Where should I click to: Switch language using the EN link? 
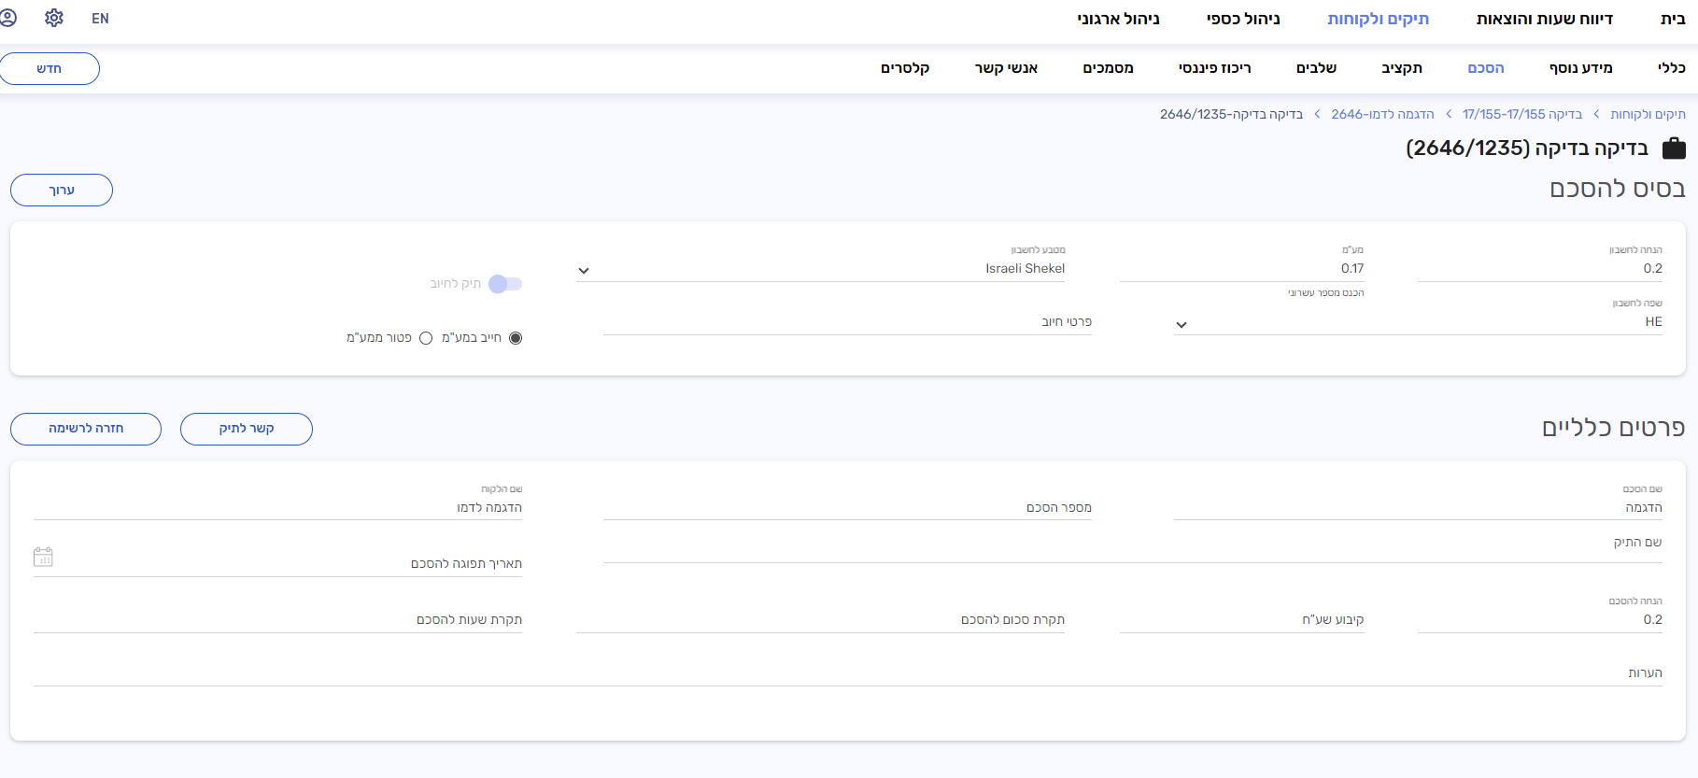coord(100,19)
